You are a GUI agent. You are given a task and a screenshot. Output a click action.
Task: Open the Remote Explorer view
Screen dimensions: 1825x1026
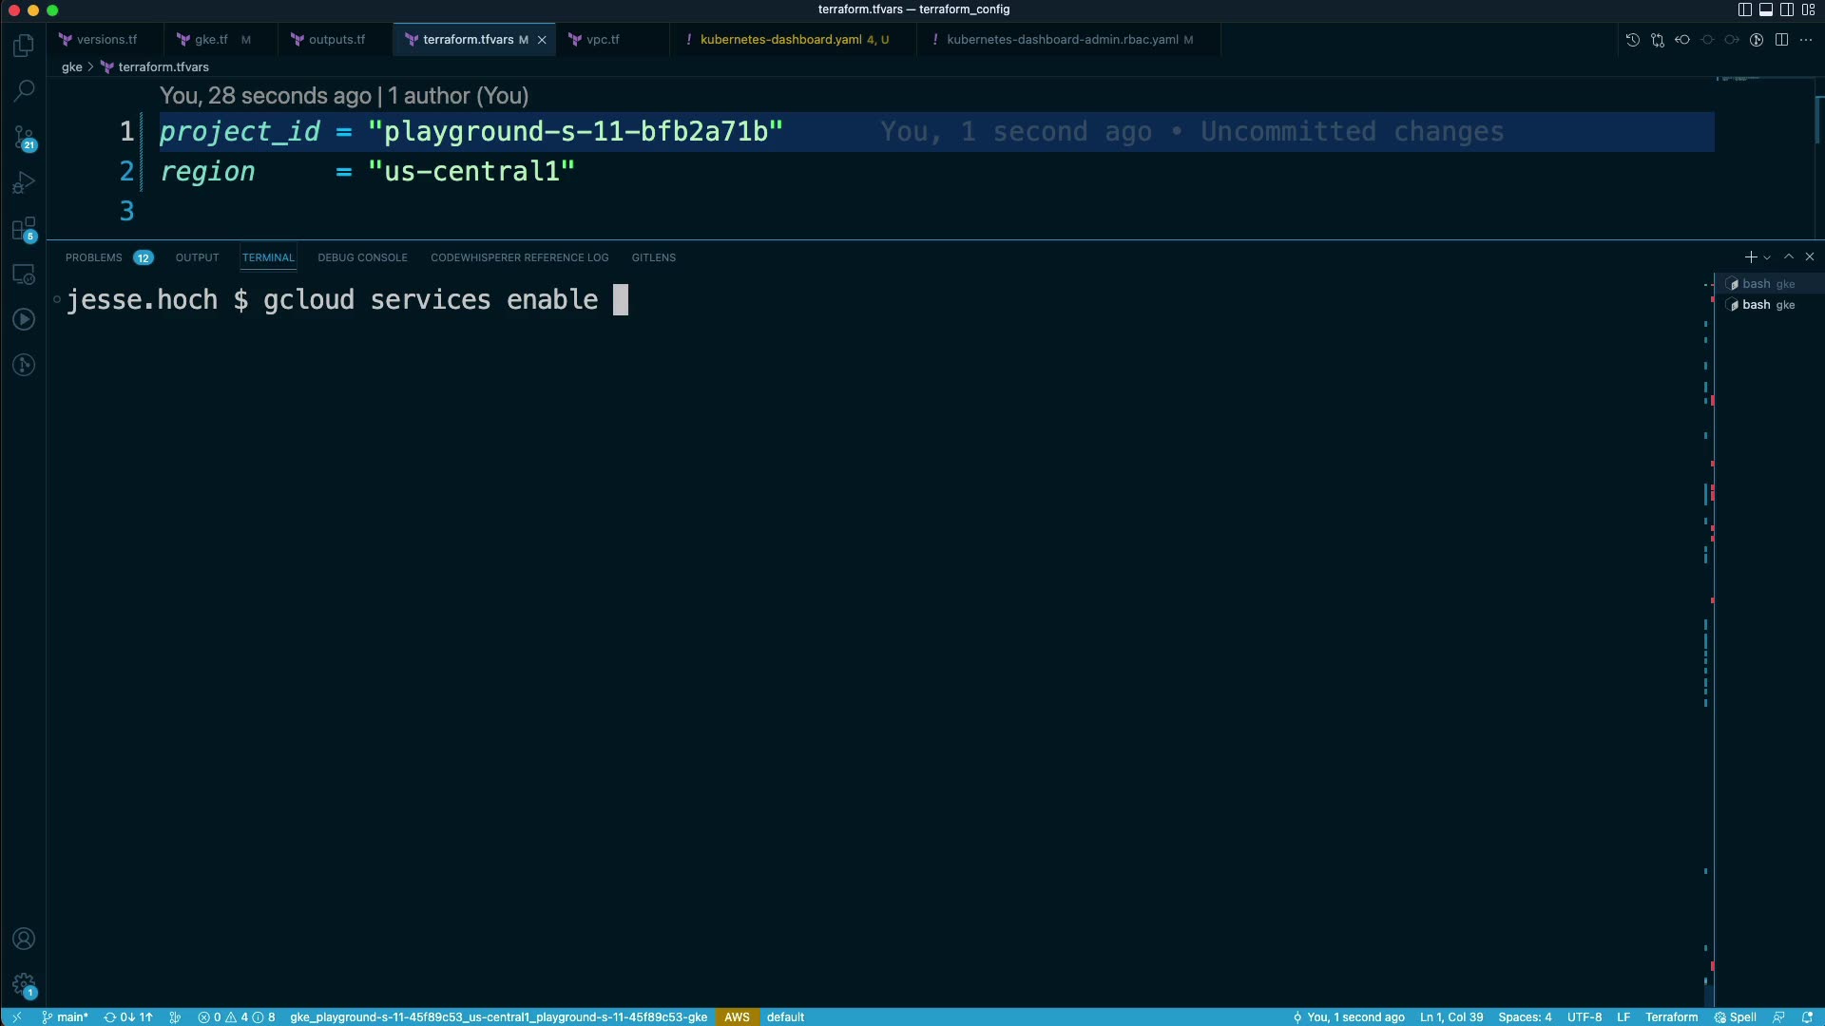click(24, 275)
